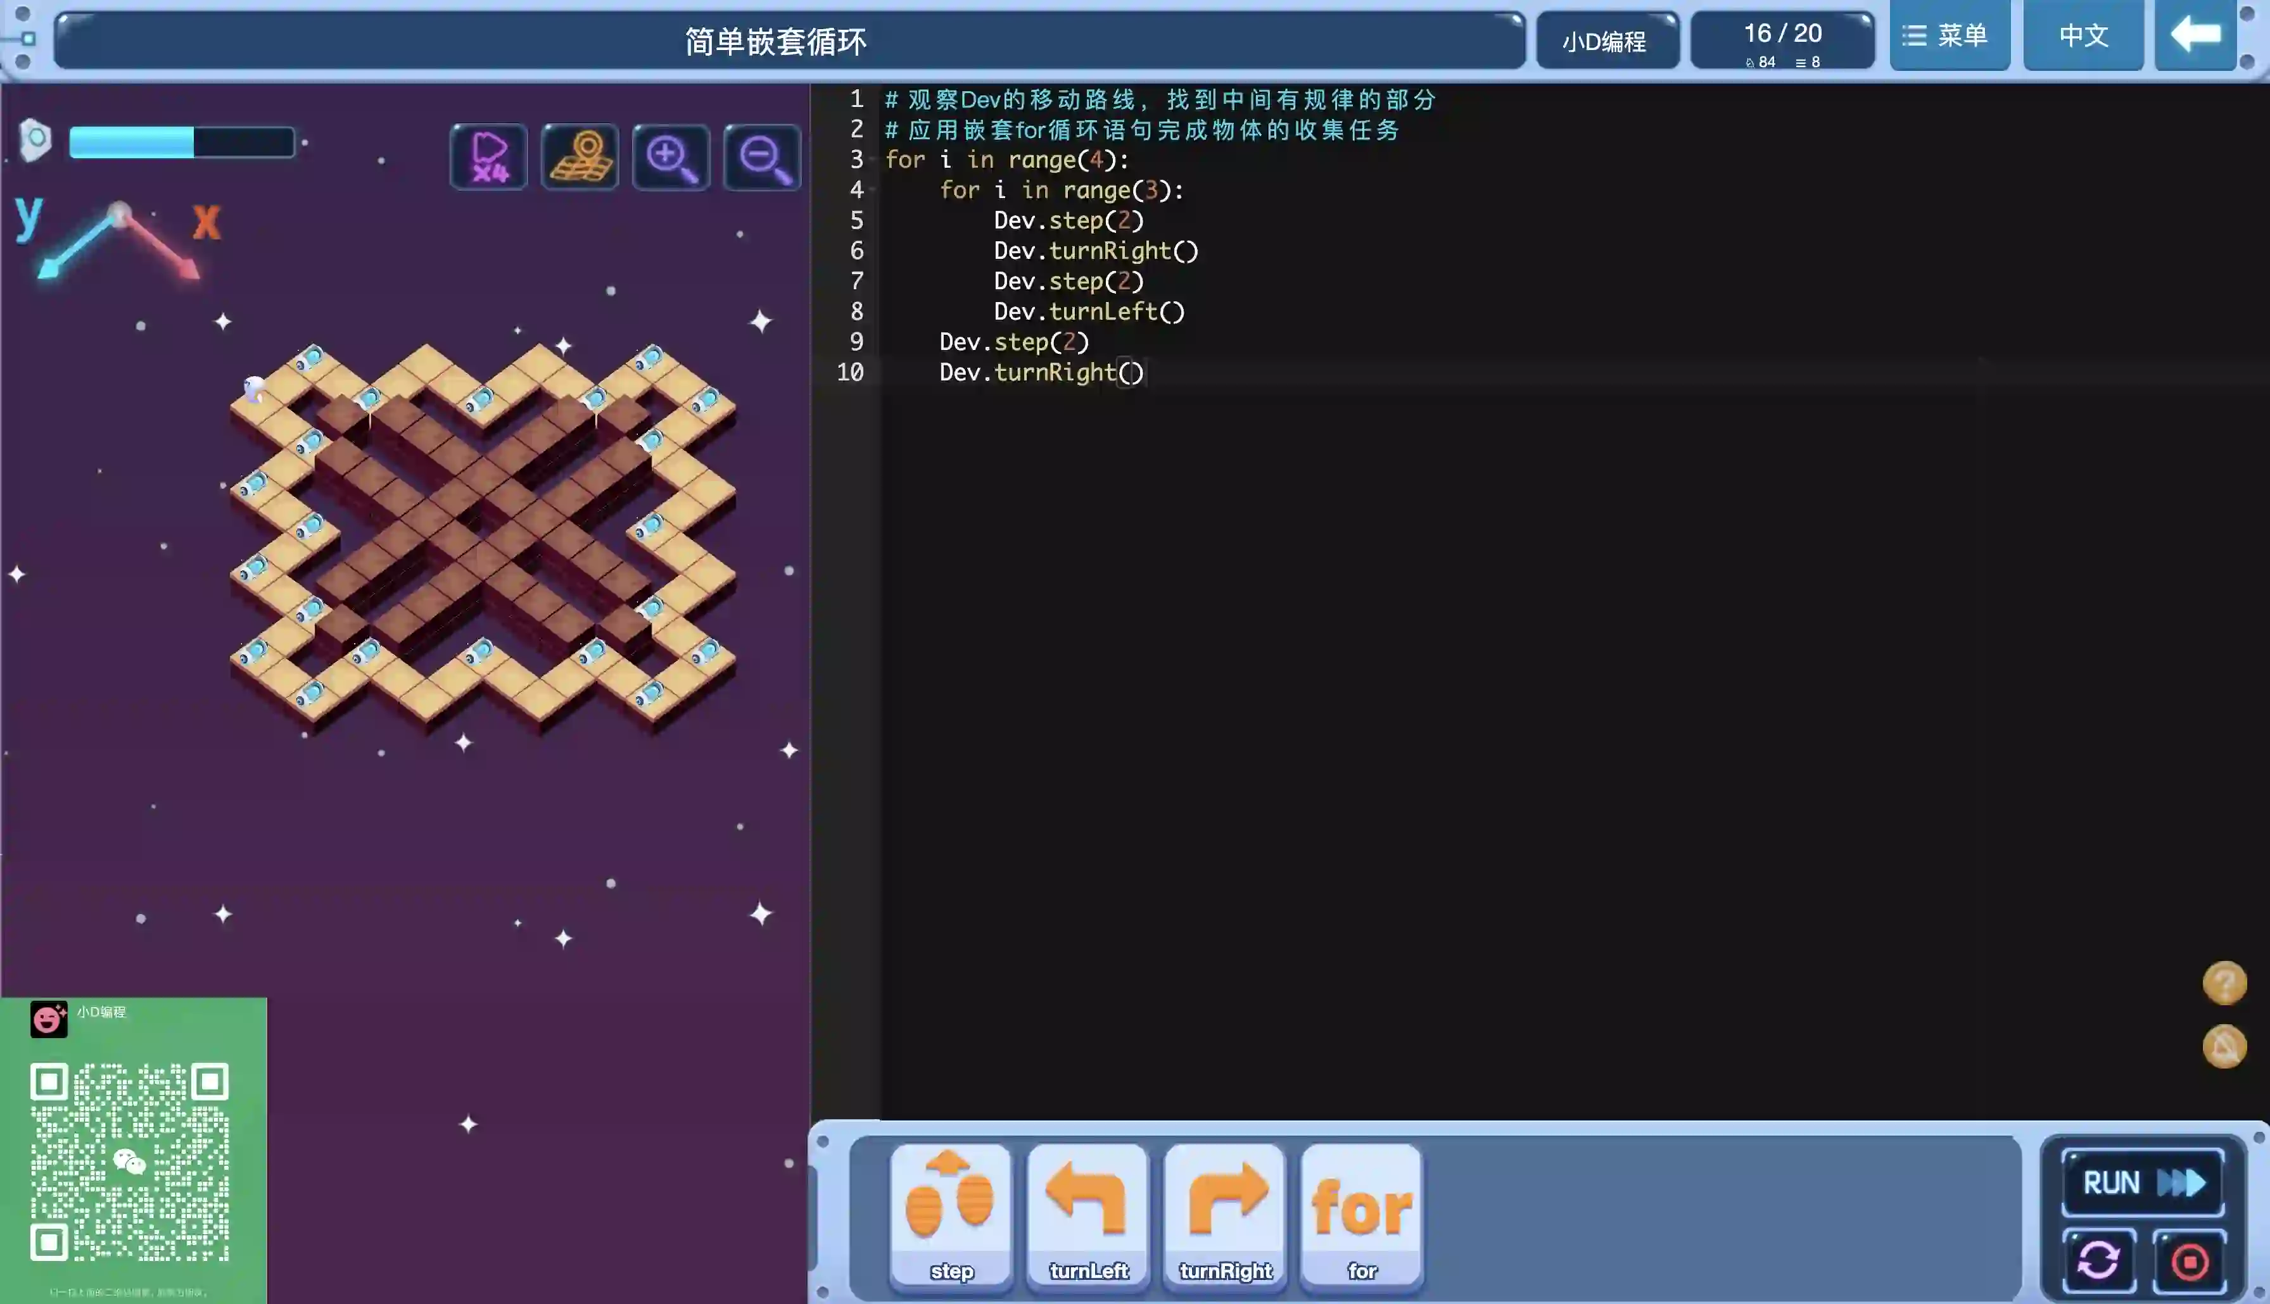Click the zoom in magnifier icon
This screenshot has height=1304, width=2270.
tap(671, 158)
